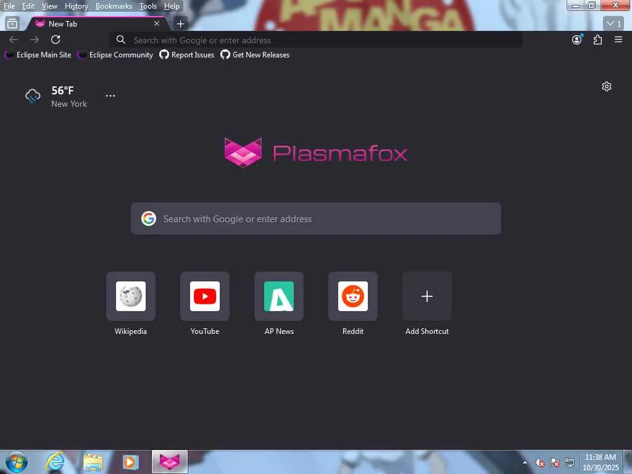The height and width of the screenshot is (474, 632).
Task: Expand the list all tabs dropdown
Action: click(x=614, y=23)
